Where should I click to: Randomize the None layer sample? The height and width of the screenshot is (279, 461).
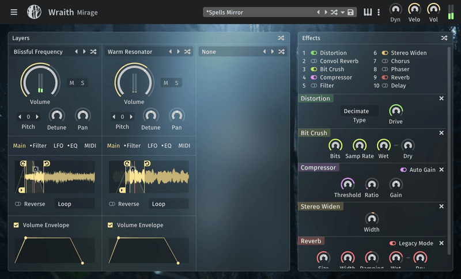[x=281, y=52]
